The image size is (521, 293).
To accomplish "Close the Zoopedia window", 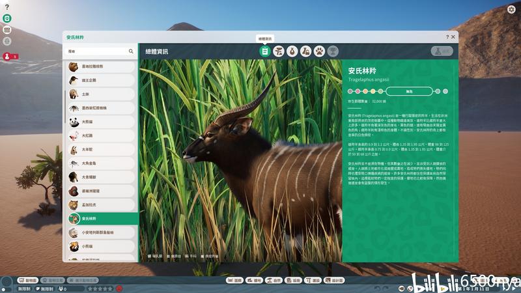I will pyautogui.click(x=453, y=37).
